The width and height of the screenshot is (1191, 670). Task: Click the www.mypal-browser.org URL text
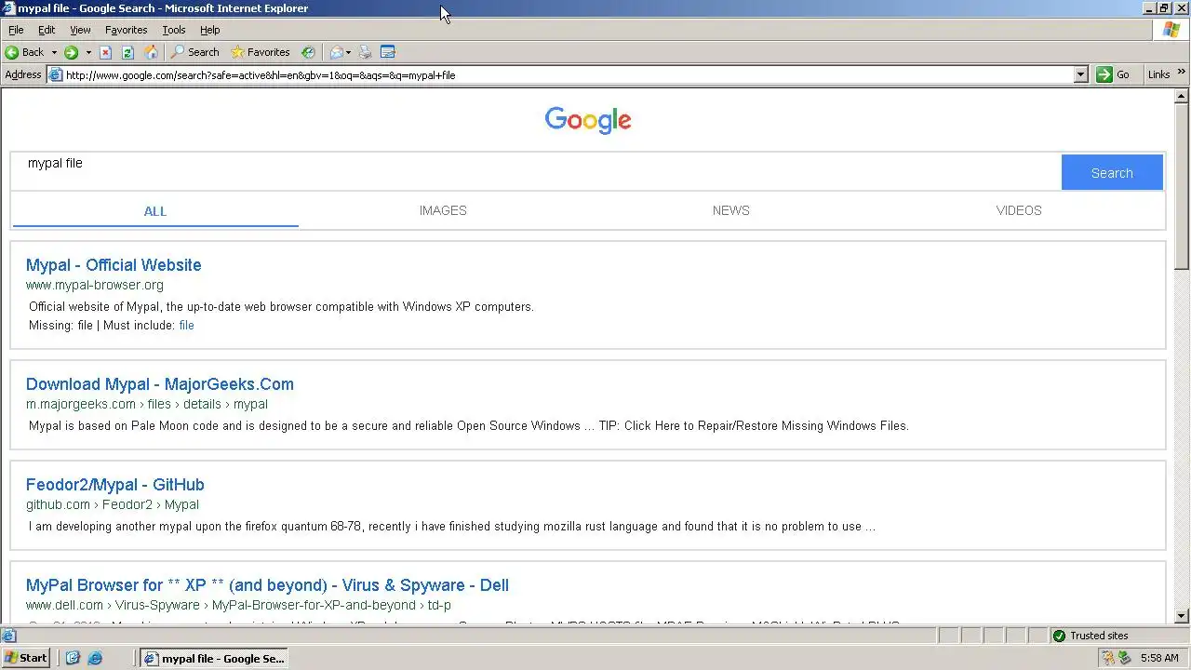95,286
